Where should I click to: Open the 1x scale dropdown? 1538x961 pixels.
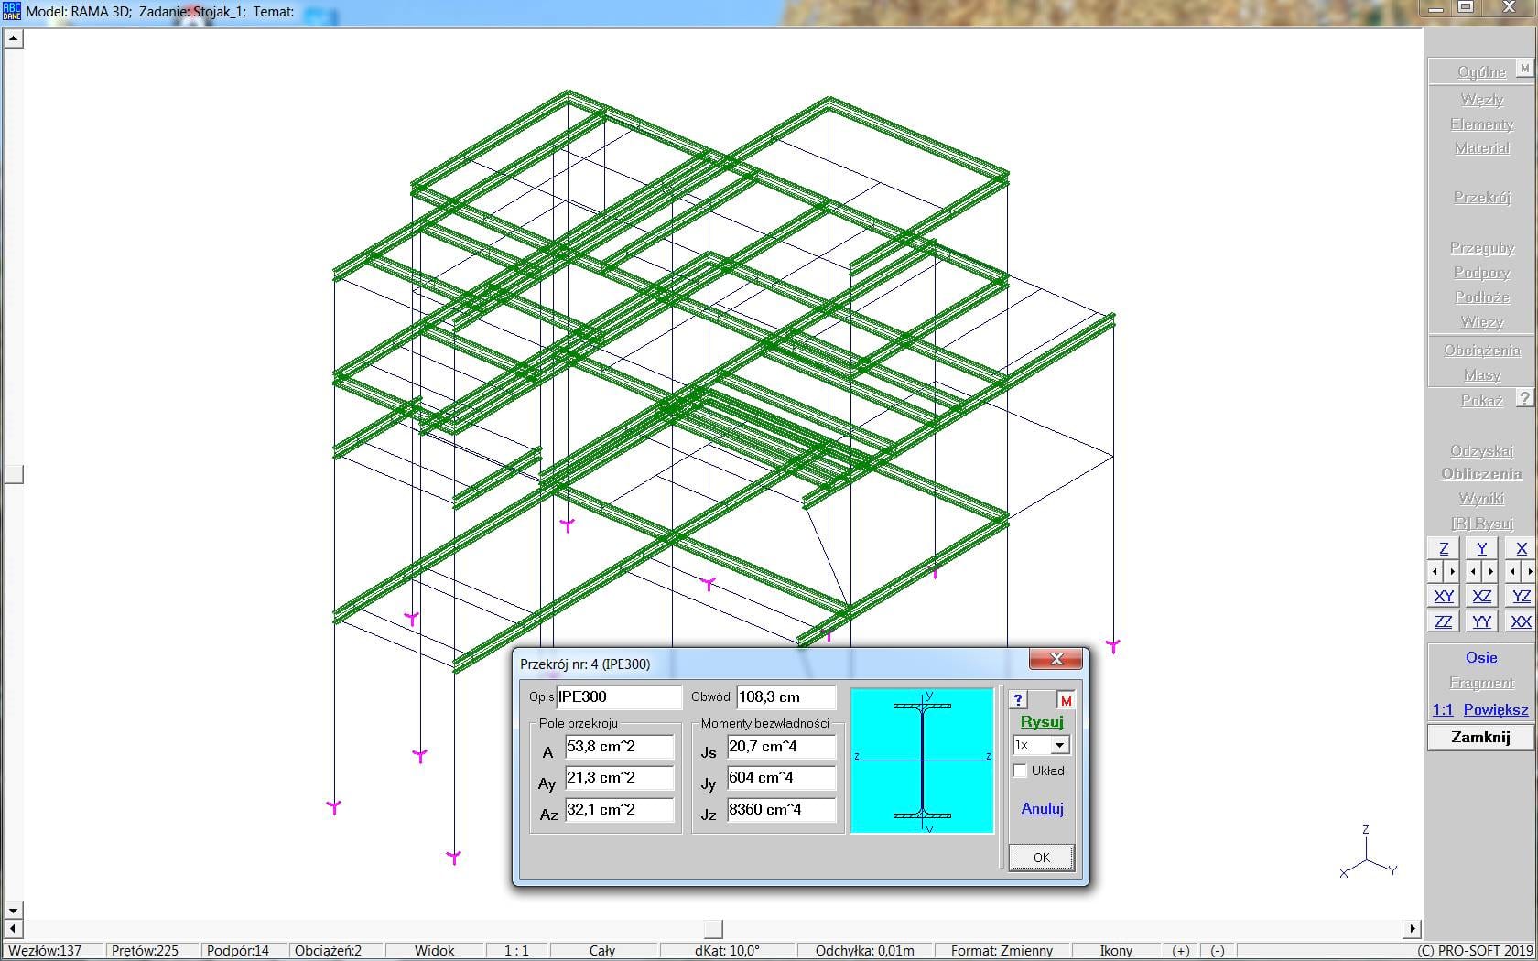(1059, 745)
